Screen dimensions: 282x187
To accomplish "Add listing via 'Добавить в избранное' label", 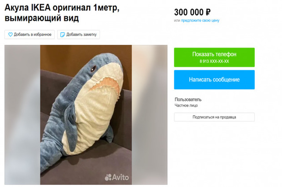I will 33,34.
